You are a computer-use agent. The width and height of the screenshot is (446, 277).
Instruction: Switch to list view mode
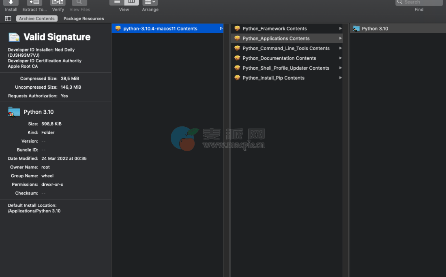pyautogui.click(x=117, y=2)
